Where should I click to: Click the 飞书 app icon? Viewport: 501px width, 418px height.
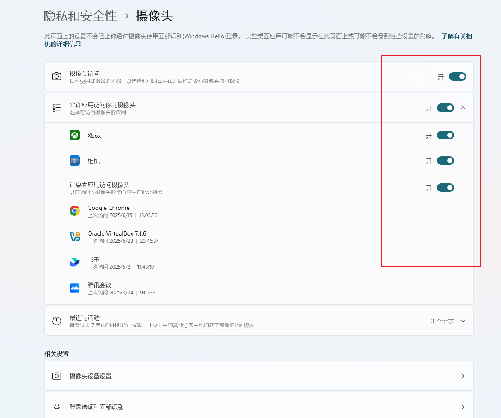click(x=75, y=262)
